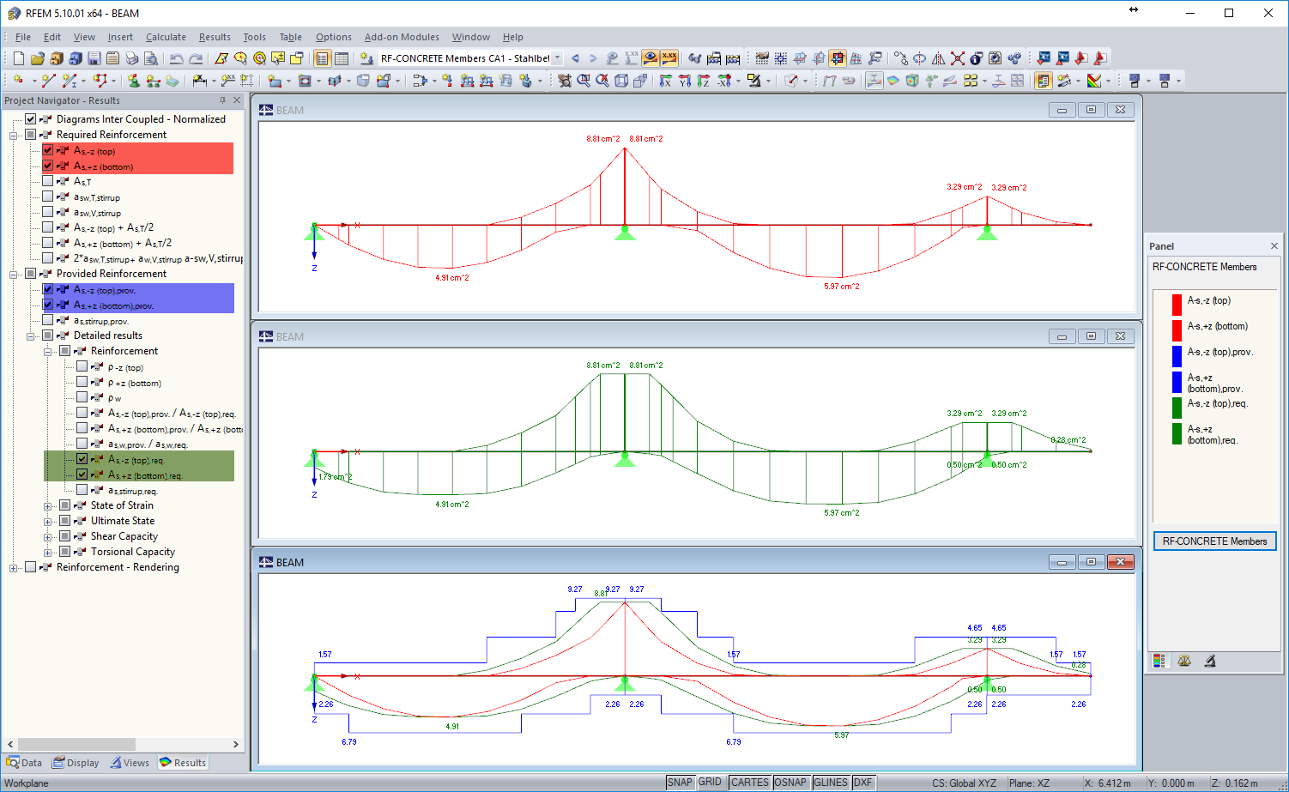Click the New model icon
1289x792 pixels.
pyautogui.click(x=18, y=58)
